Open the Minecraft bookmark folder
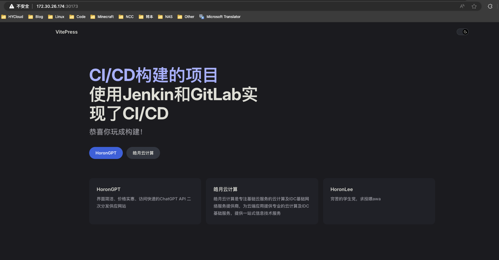Screen dimensions: 499x260 (102, 17)
